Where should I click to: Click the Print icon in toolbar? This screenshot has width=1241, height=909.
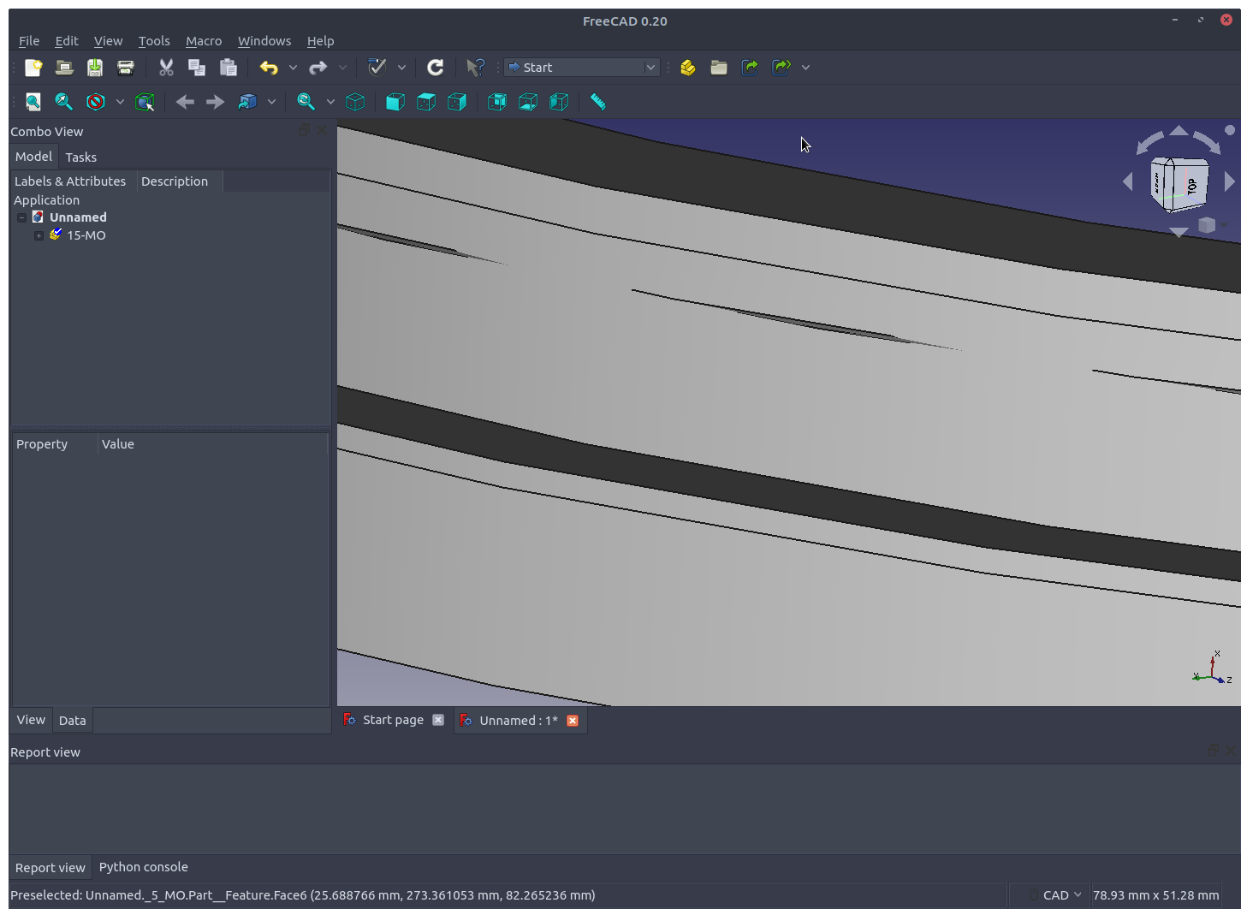tap(126, 68)
